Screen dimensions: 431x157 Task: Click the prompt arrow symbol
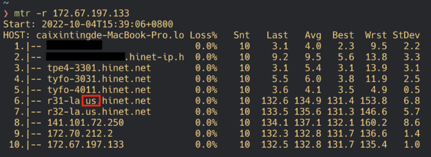click(6, 13)
